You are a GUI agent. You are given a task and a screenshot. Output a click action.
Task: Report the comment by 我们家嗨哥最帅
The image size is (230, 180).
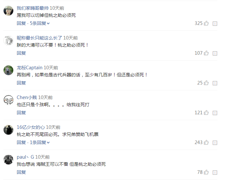coord(215,24)
